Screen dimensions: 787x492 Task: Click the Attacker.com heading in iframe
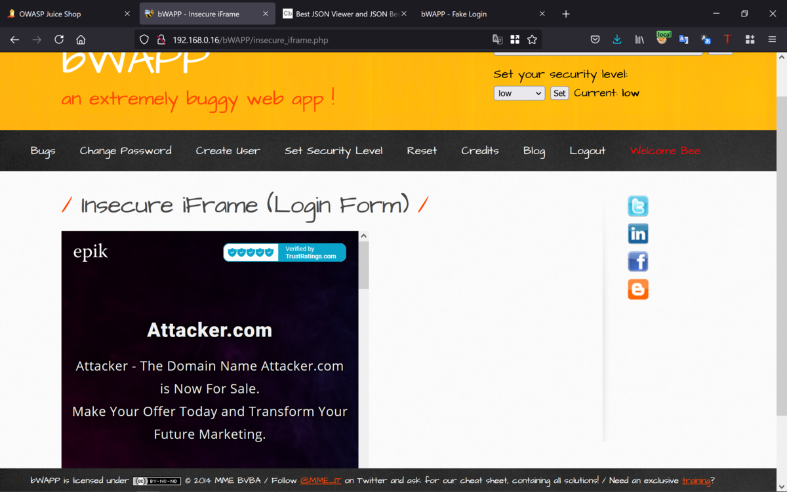209,330
